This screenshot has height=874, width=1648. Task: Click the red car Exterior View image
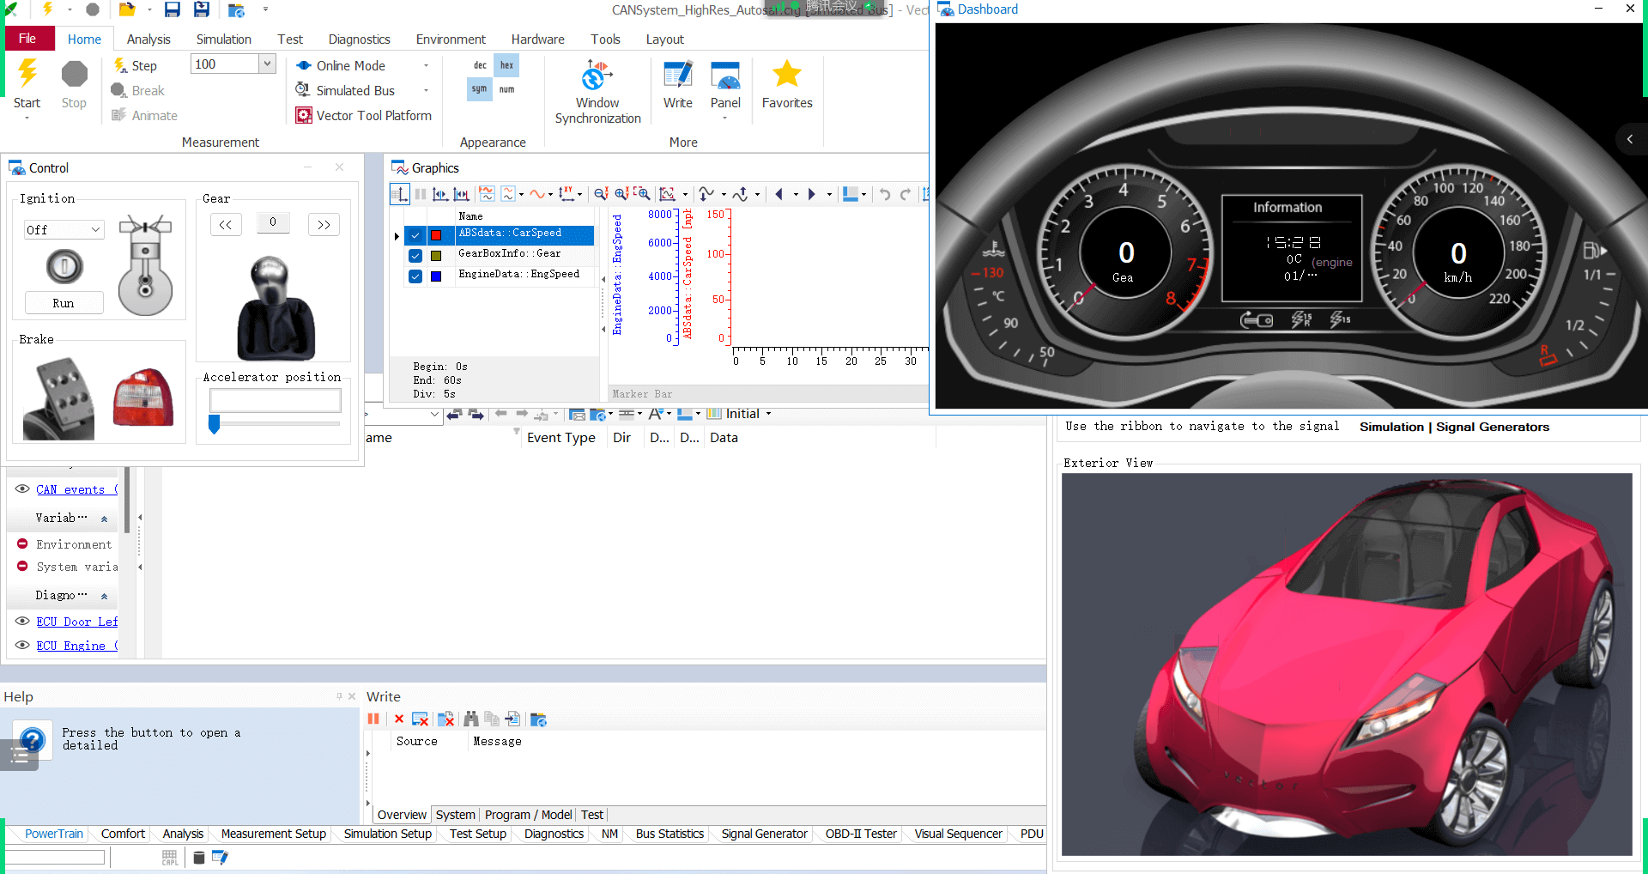(x=1347, y=664)
